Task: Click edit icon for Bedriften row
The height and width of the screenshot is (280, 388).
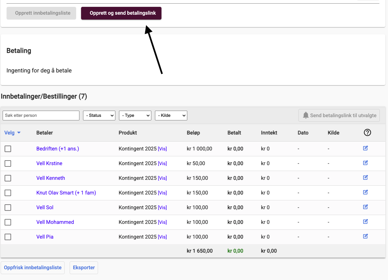Action: (x=365, y=148)
